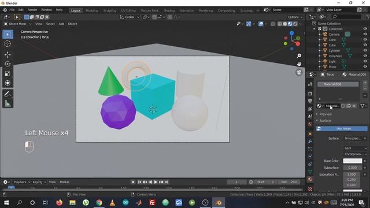
Task: Hide the Icosphere in outliner
Action: (365, 56)
